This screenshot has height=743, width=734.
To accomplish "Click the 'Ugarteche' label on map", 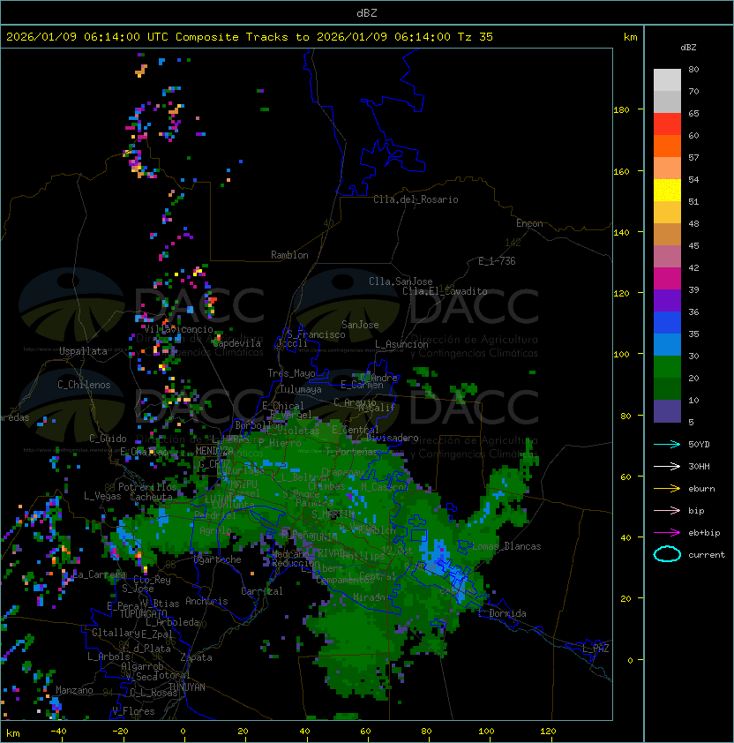I will pos(218,559).
